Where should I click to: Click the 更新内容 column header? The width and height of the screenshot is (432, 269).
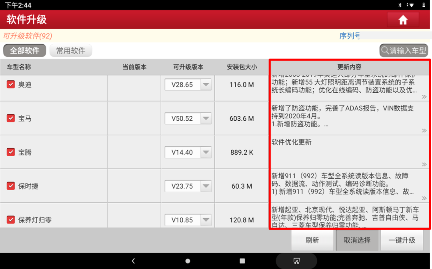click(x=349, y=67)
